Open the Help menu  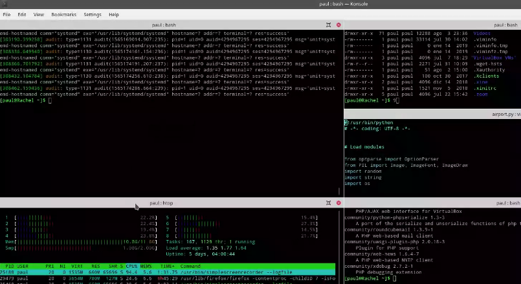pos(114,15)
